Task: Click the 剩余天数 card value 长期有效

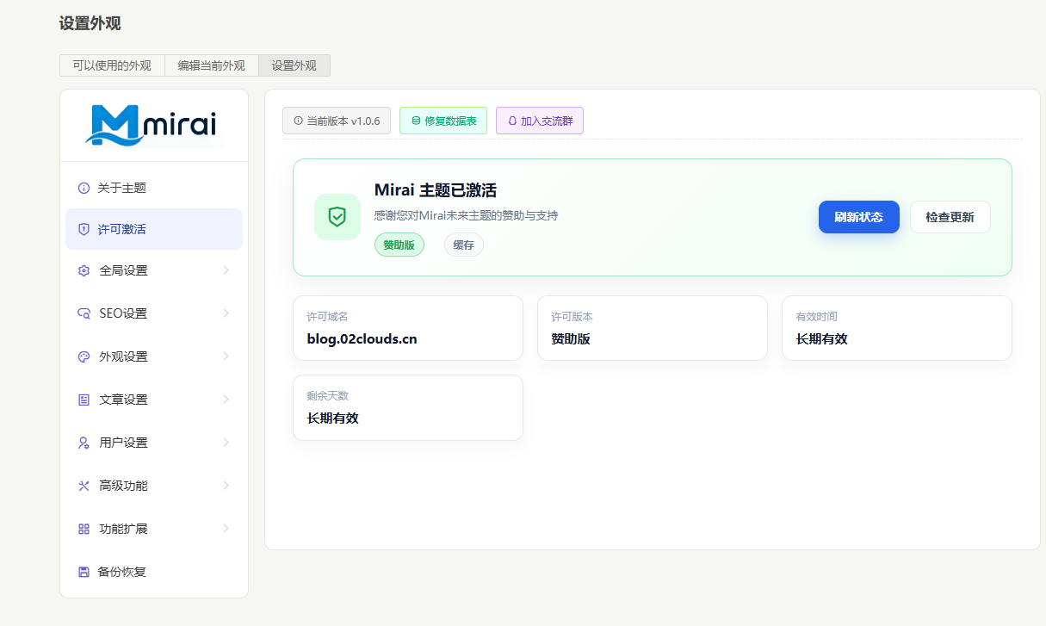Action: pos(333,418)
